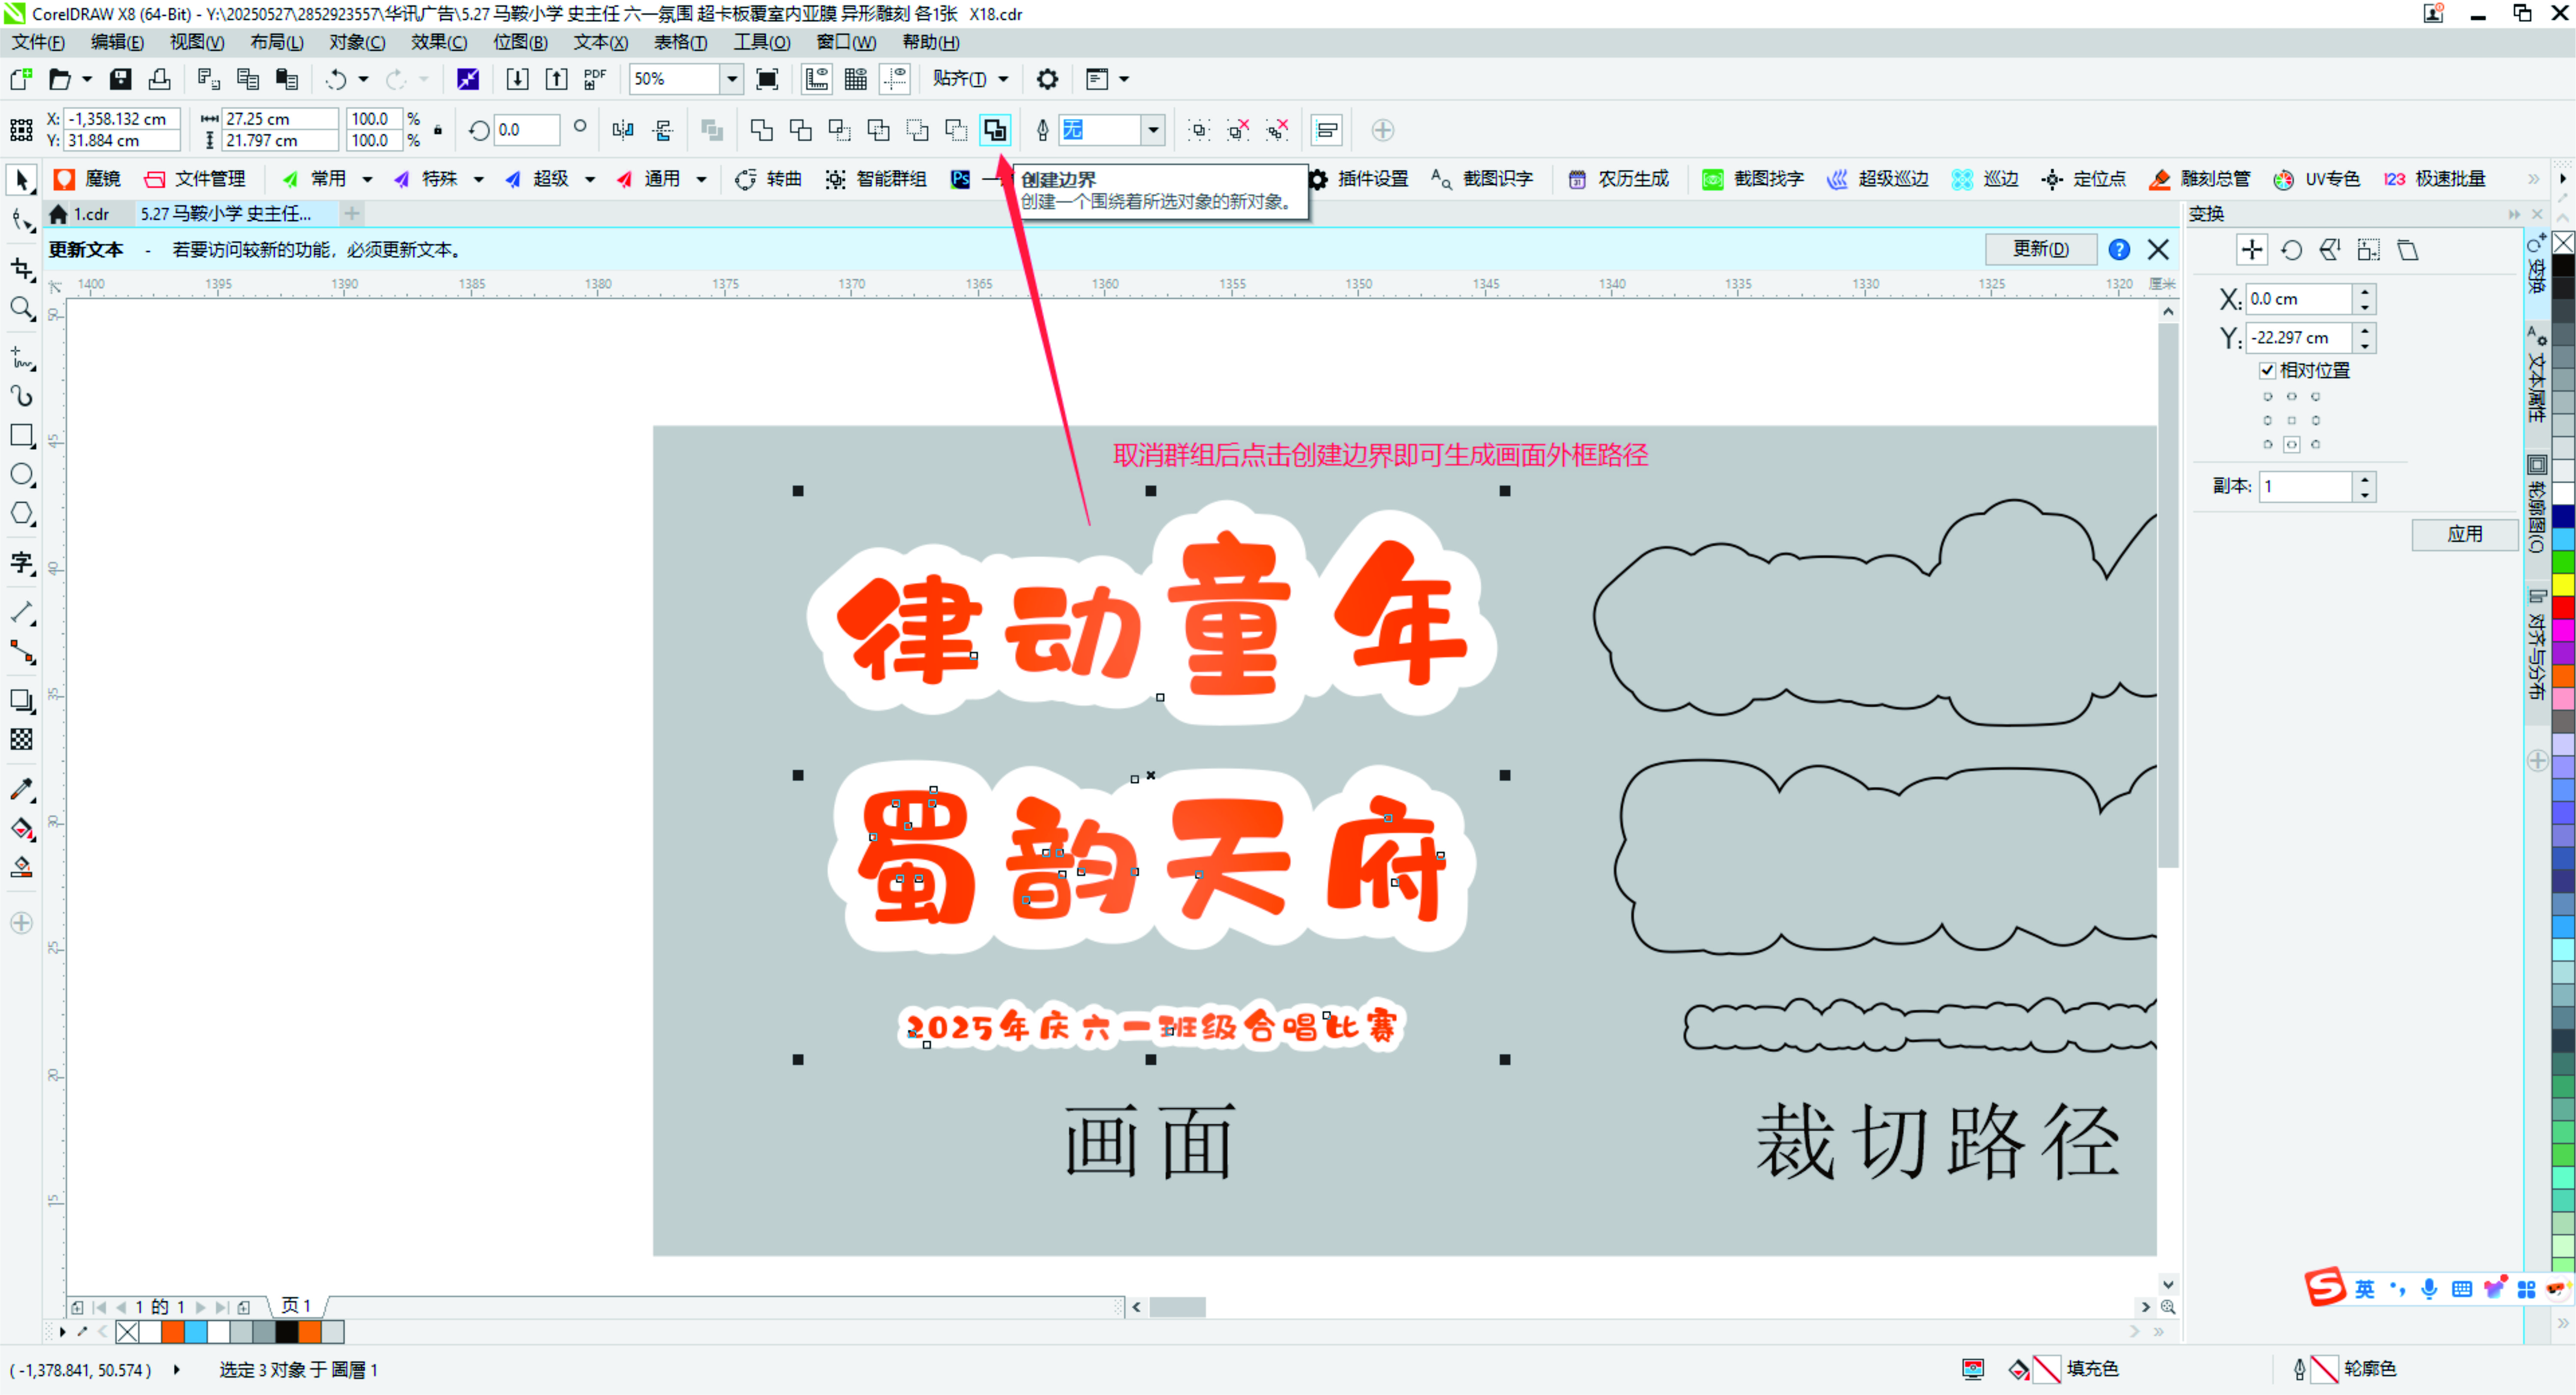This screenshot has width=2576, height=1395.
Task: Select the Polygon tool
Action: (x=21, y=514)
